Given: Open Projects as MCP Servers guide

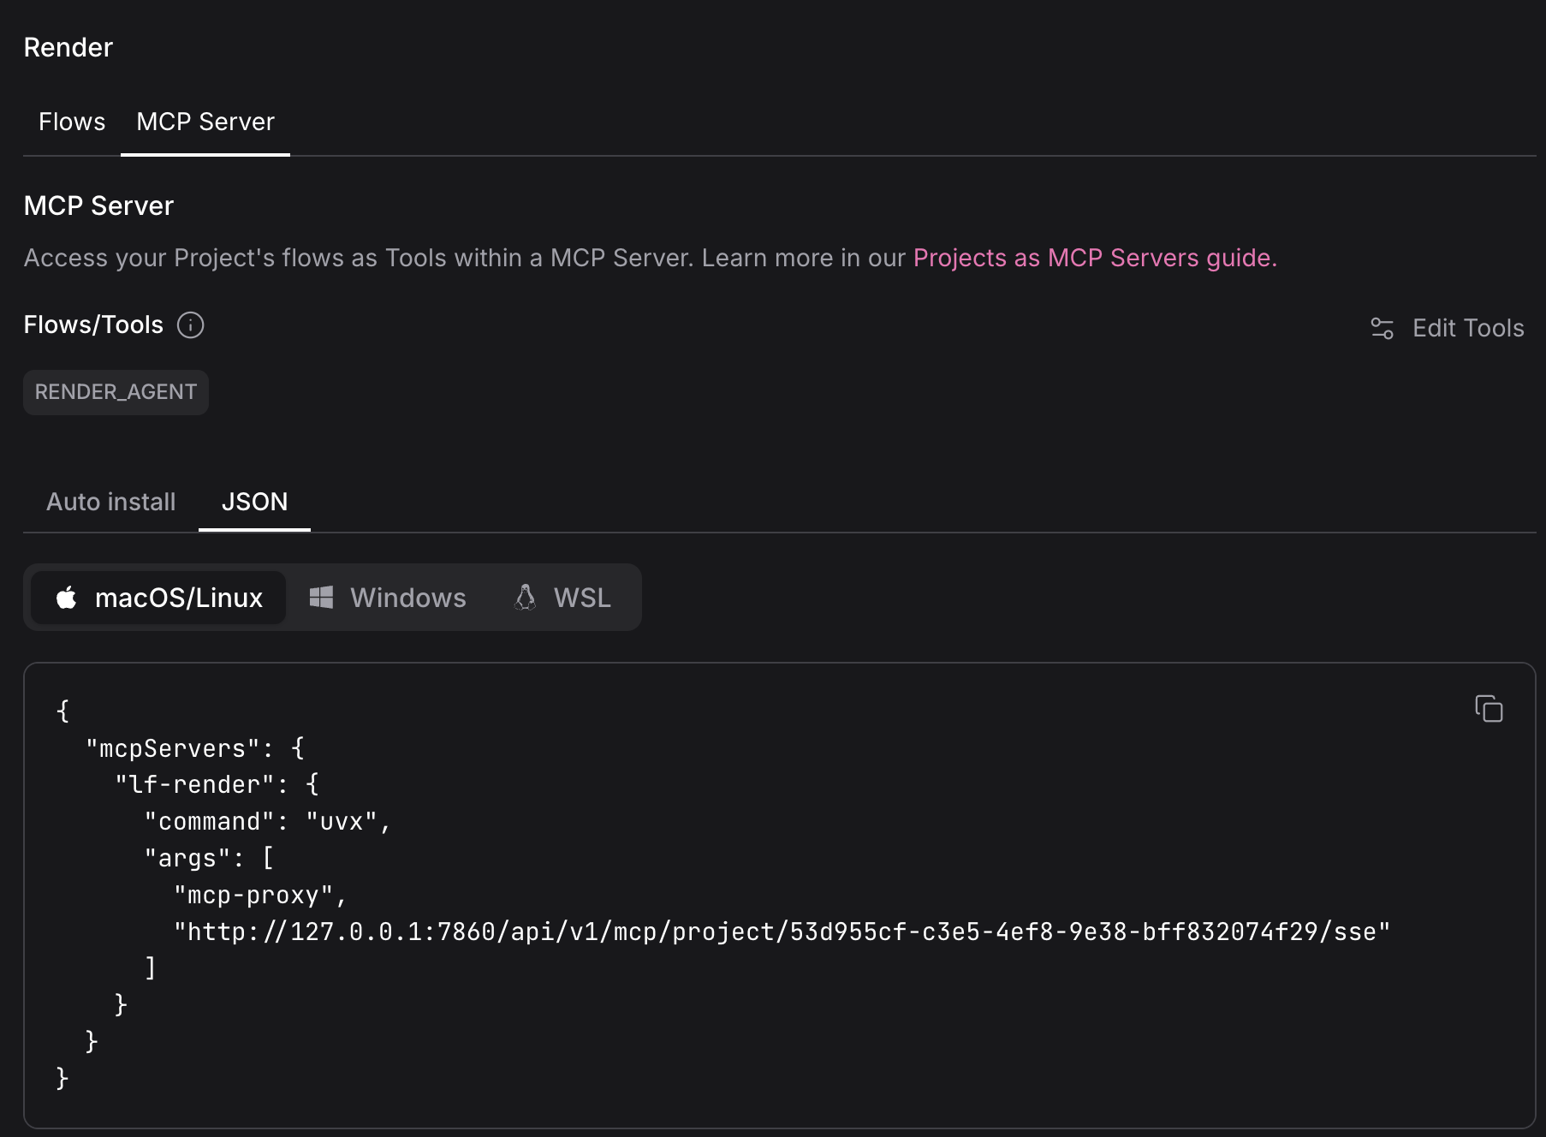Looking at the screenshot, I should pyautogui.click(x=1092, y=257).
